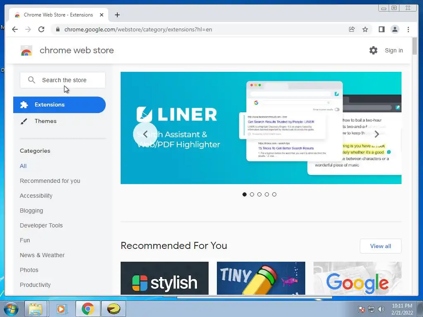Open the Developer Tools category
Viewport: 423px width, 317px height.
point(41,225)
